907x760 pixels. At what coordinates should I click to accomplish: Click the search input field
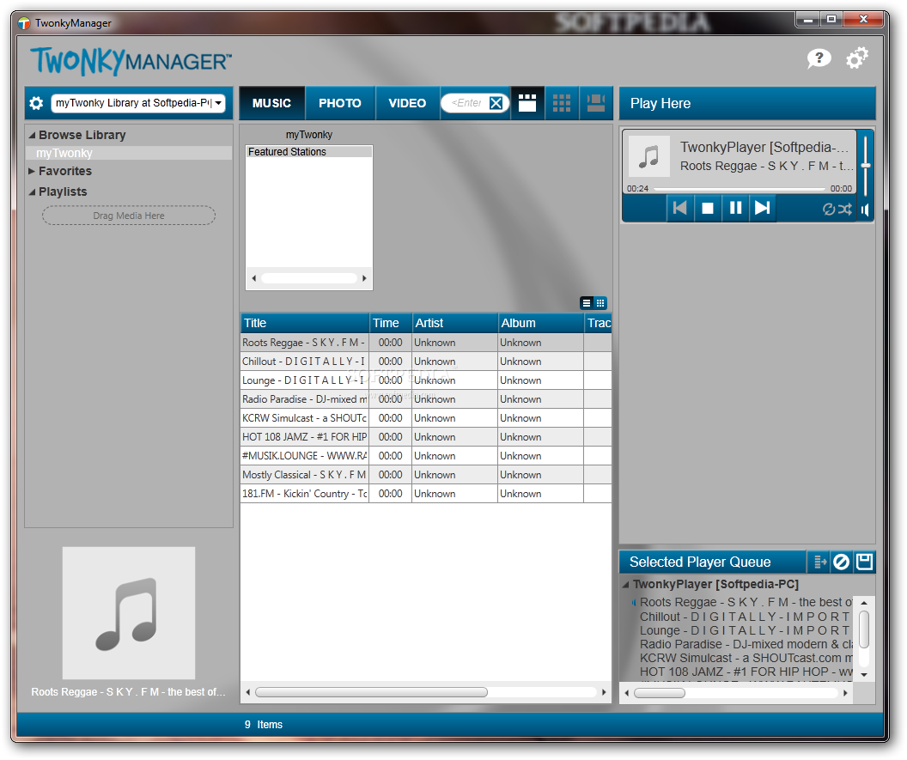coord(466,103)
